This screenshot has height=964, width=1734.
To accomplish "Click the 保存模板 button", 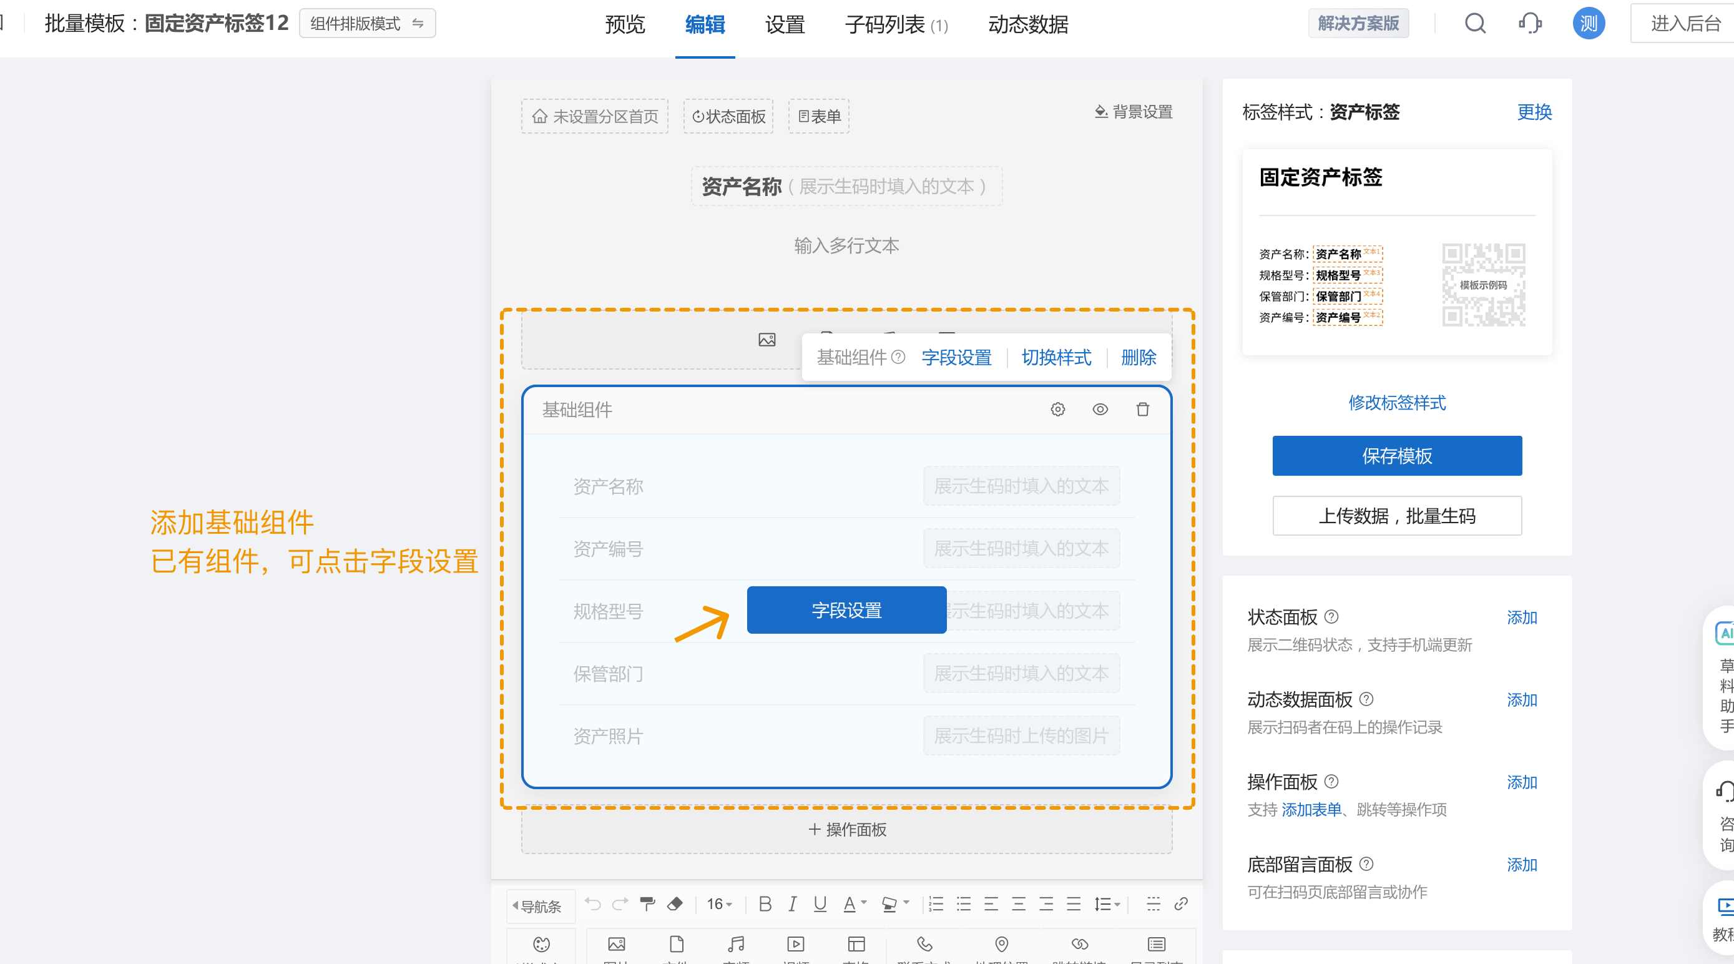I will 1397,456.
